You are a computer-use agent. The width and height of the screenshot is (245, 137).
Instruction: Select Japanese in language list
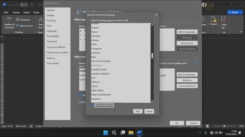point(121,99)
